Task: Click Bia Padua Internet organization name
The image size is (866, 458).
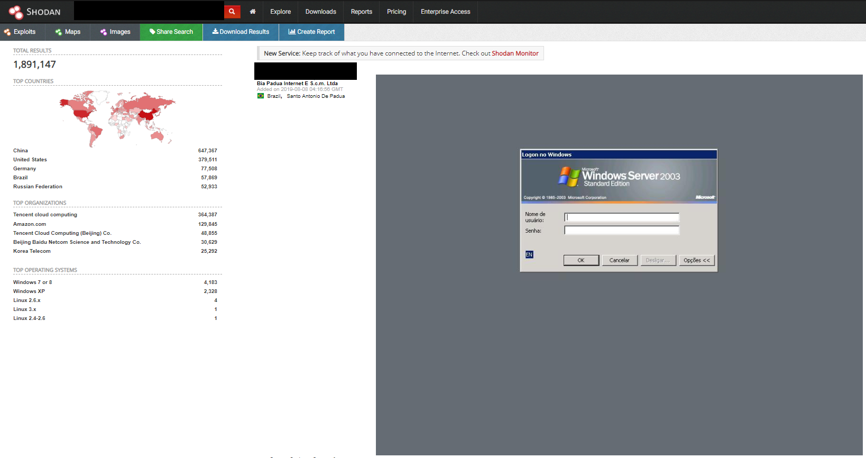Action: [297, 84]
